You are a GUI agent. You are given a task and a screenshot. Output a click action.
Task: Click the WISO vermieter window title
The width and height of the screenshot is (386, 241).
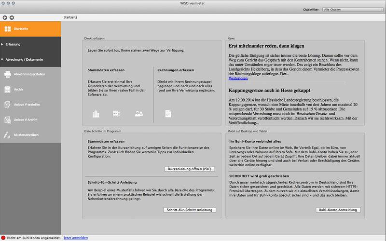pyautogui.click(x=193, y=3)
